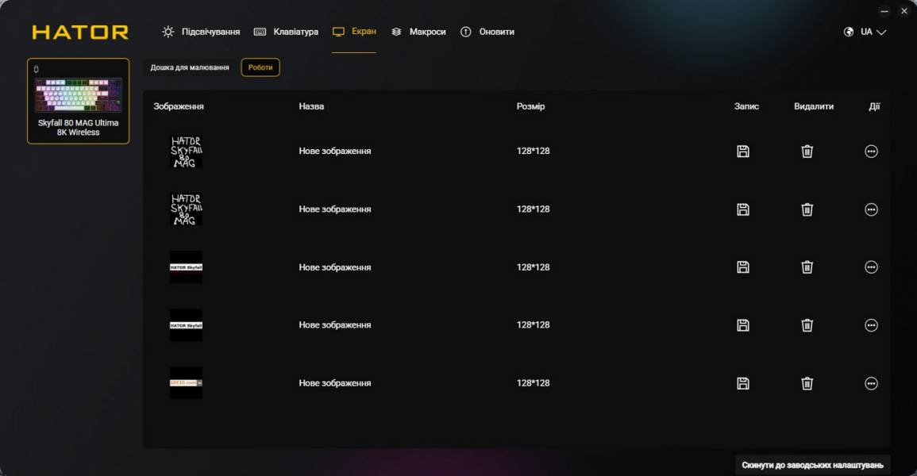Open the Підсвічування lighting tab
917x476 pixels.
pos(201,32)
